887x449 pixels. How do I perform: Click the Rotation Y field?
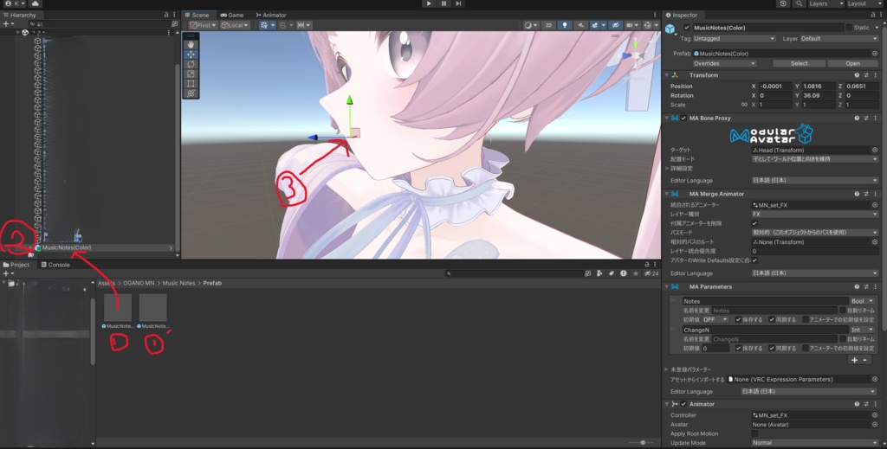[818, 95]
